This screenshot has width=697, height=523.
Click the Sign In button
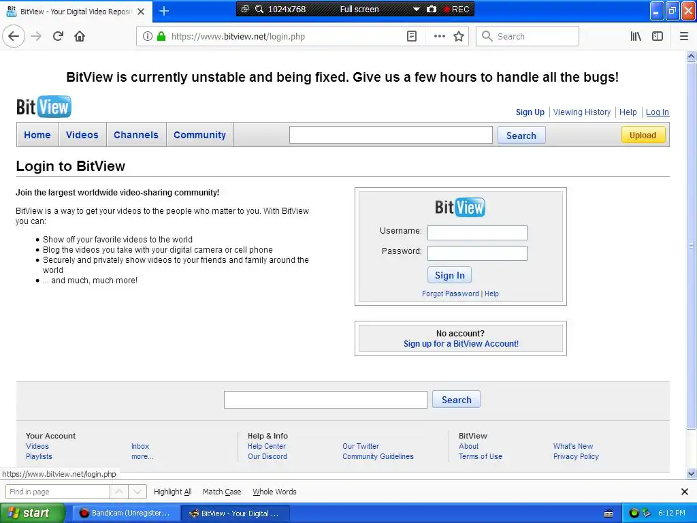449,275
